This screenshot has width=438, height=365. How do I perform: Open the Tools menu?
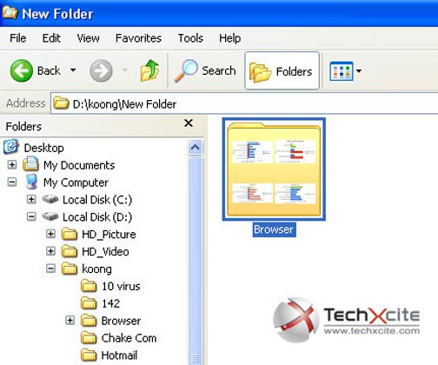(190, 38)
